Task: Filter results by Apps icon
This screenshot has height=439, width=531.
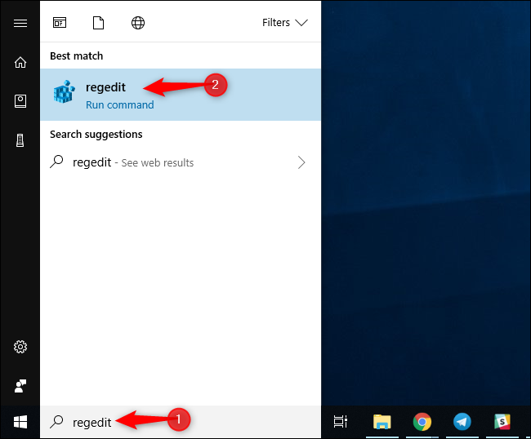Action: click(x=60, y=23)
